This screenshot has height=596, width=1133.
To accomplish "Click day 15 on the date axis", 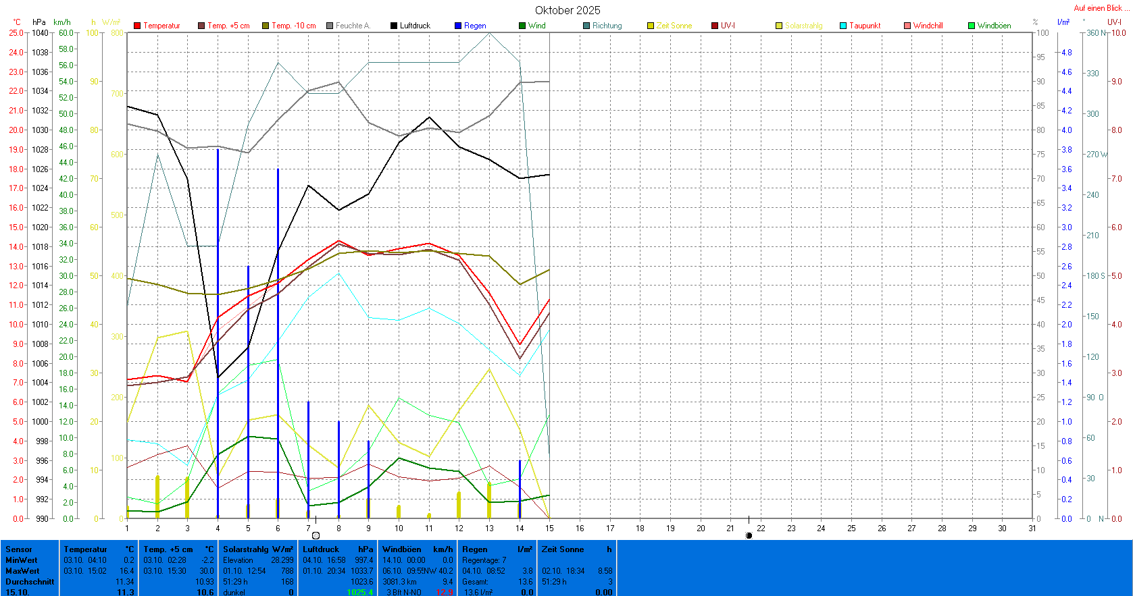I will [x=549, y=529].
